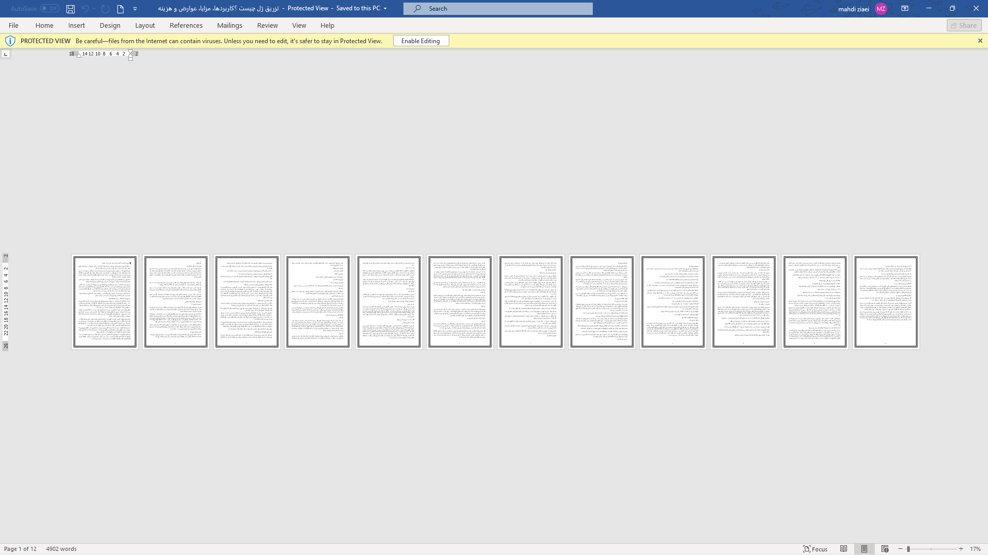Screen dimensions: 988x555
Task: Click the Share button
Action: click(964, 25)
